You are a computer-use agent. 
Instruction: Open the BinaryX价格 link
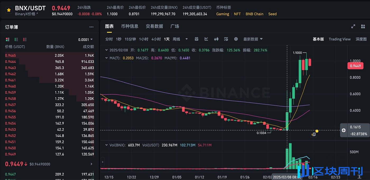26,14
